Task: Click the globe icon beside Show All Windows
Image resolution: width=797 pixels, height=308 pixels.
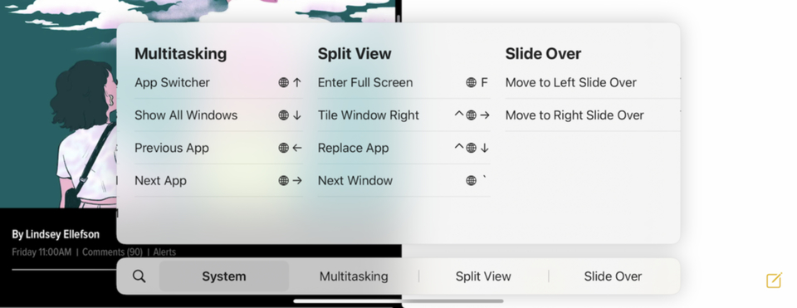Action: (x=284, y=115)
